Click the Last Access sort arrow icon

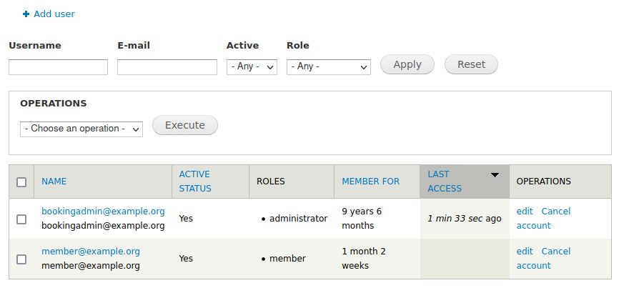click(x=494, y=175)
